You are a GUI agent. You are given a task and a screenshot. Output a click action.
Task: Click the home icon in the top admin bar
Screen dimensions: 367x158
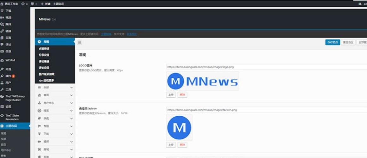coord(2,4)
